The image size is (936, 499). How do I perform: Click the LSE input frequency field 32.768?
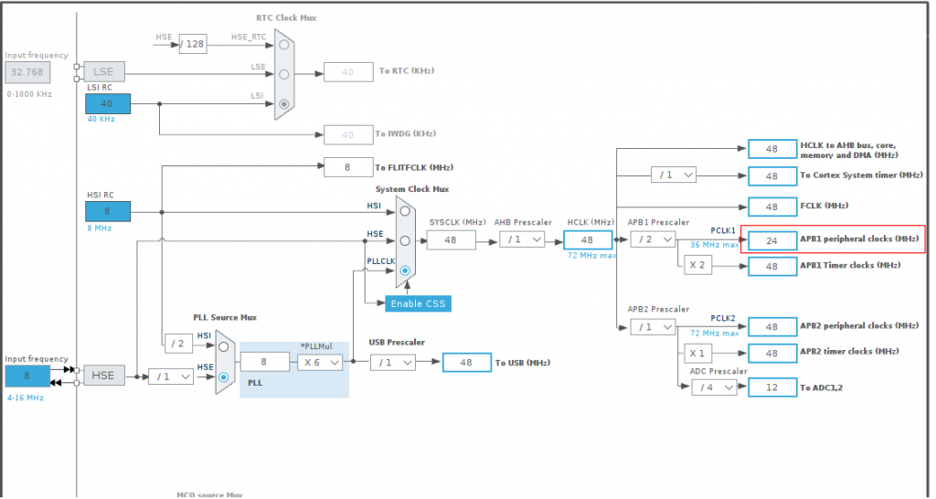point(27,72)
